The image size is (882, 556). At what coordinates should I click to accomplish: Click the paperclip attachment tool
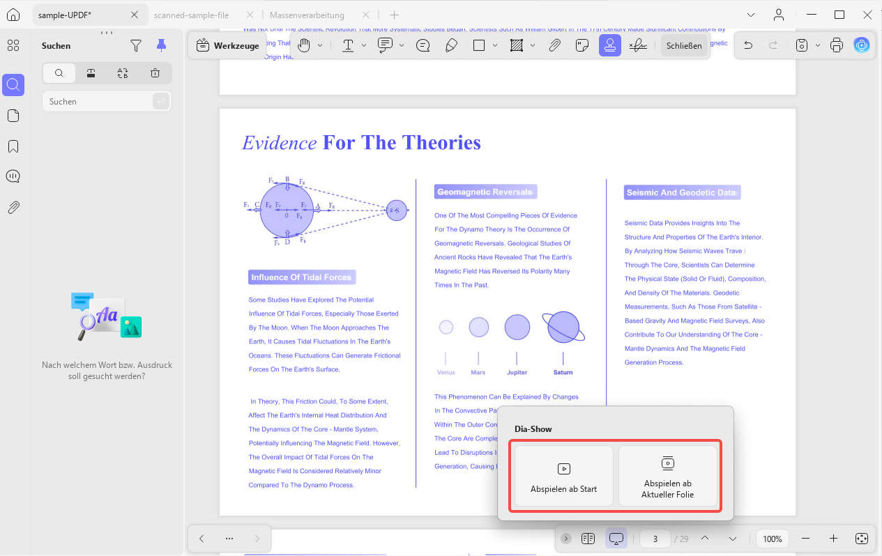pos(554,45)
